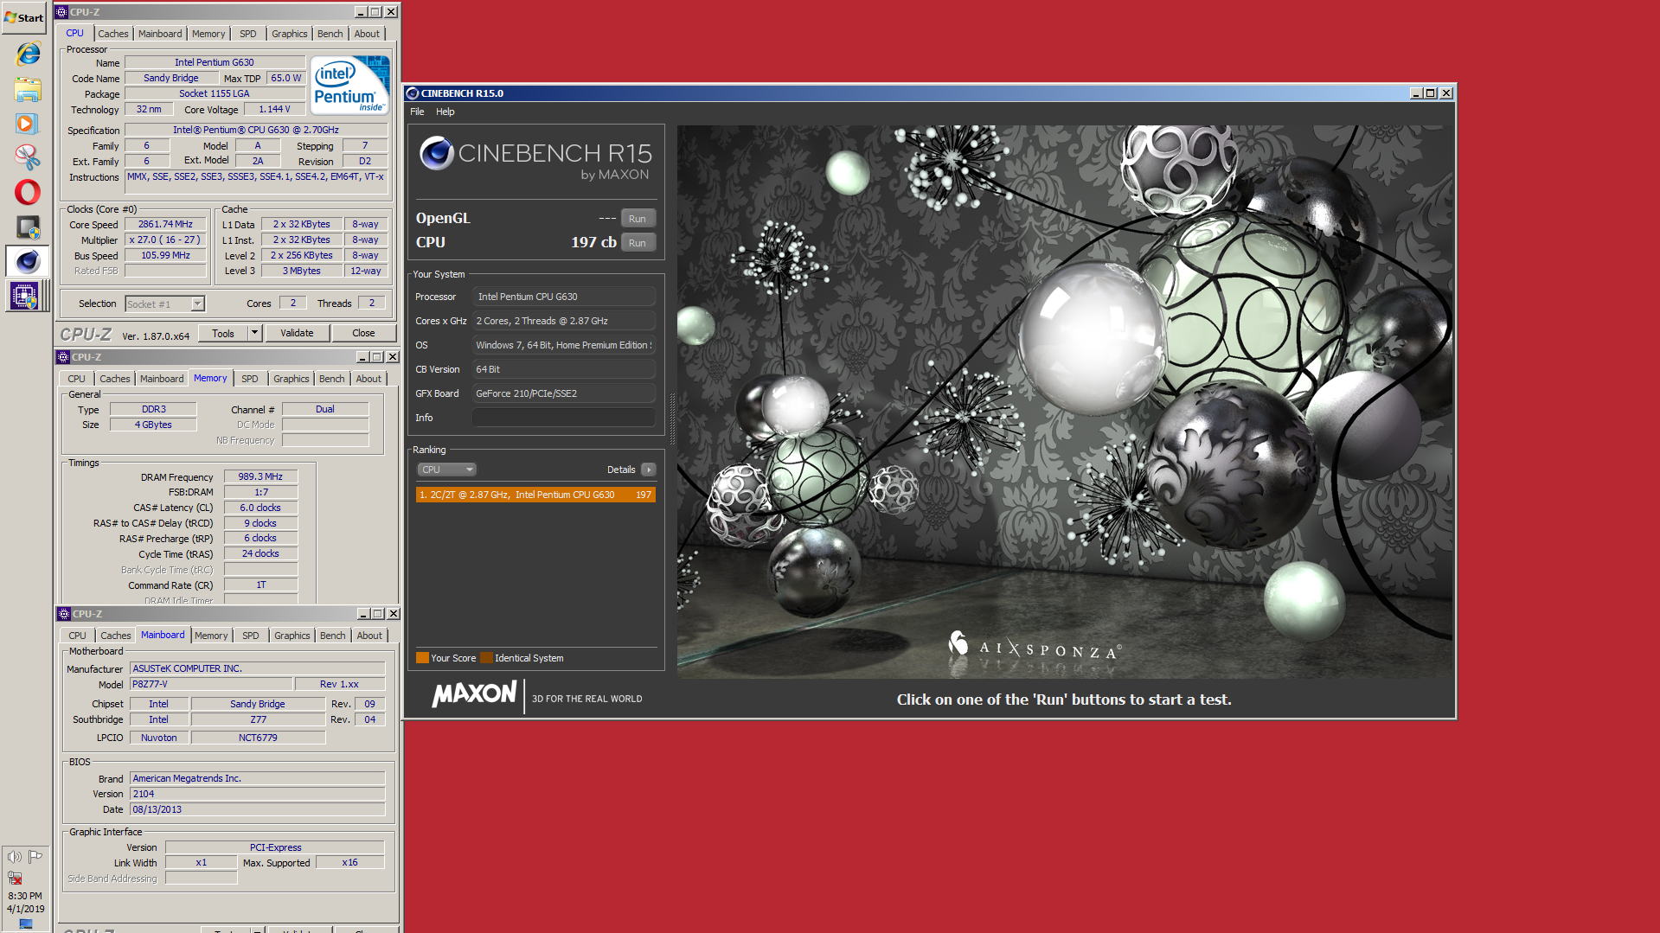Launch Windows Media Player from the taskbar

point(27,124)
